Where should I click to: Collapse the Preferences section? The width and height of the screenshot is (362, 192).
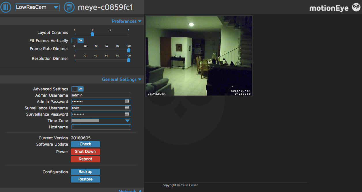(127, 21)
